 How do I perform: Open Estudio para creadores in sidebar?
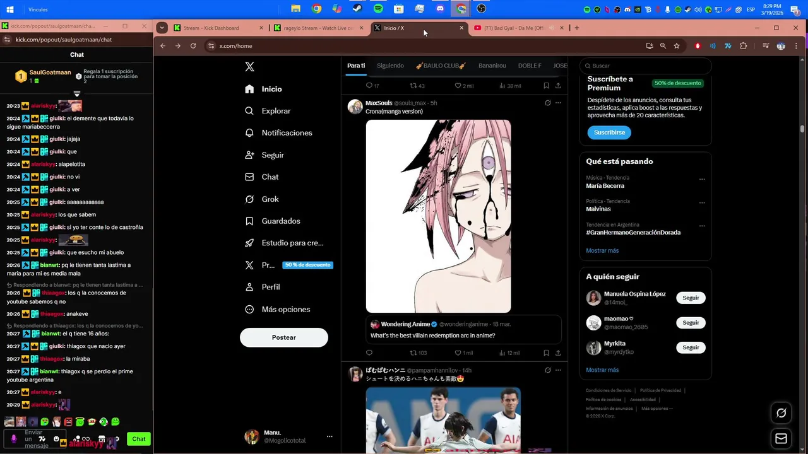coord(284,243)
